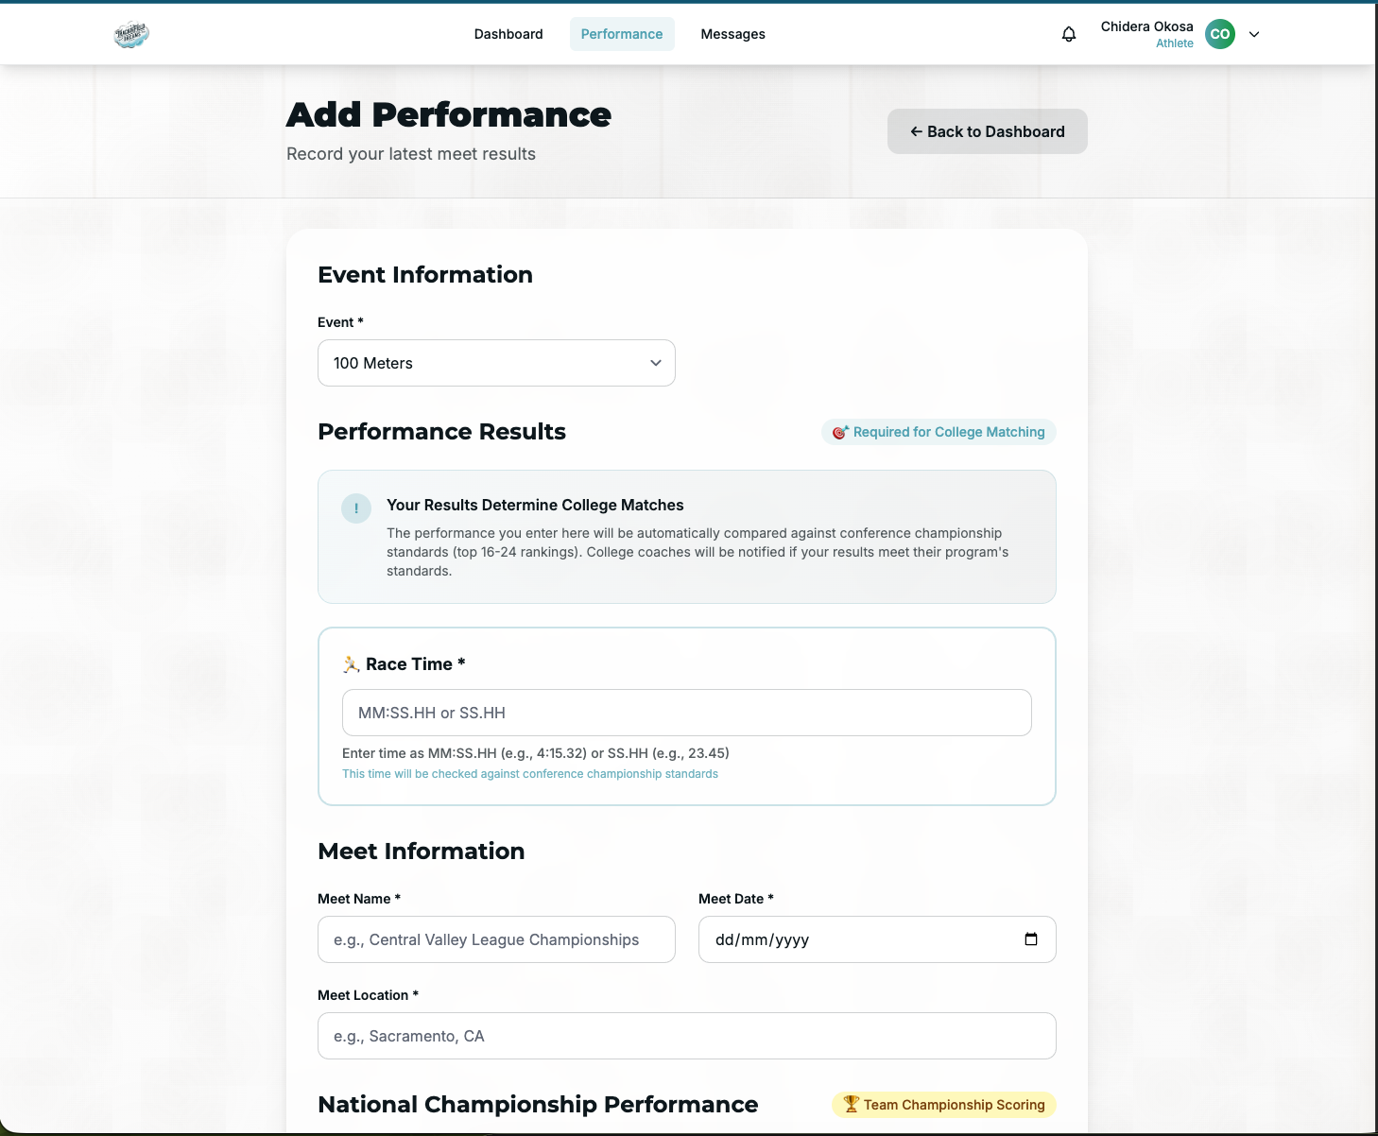1378x1136 pixels.
Task: Click the runner icon next to Race Time
Action: (x=351, y=663)
